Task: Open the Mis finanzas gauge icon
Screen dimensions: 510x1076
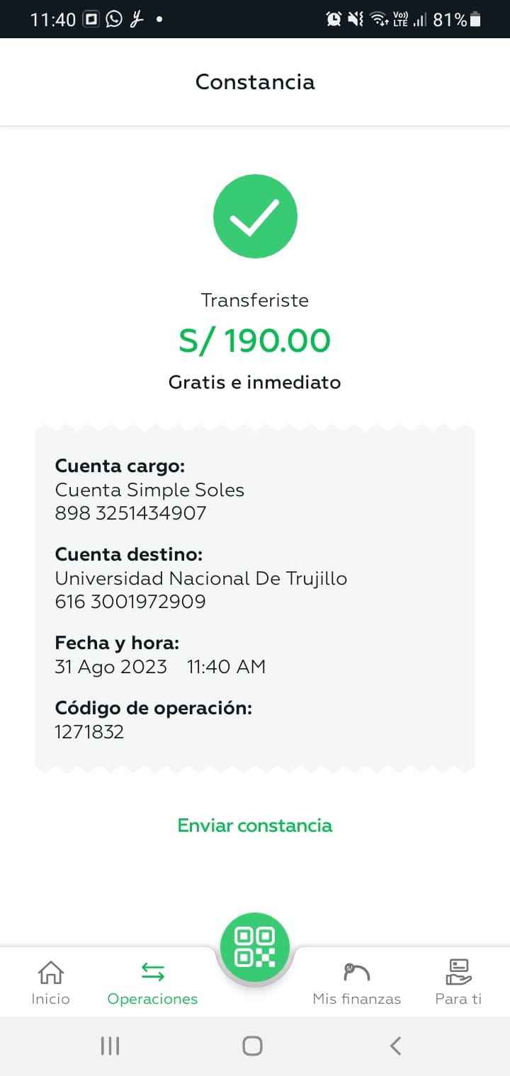Action: click(x=356, y=972)
